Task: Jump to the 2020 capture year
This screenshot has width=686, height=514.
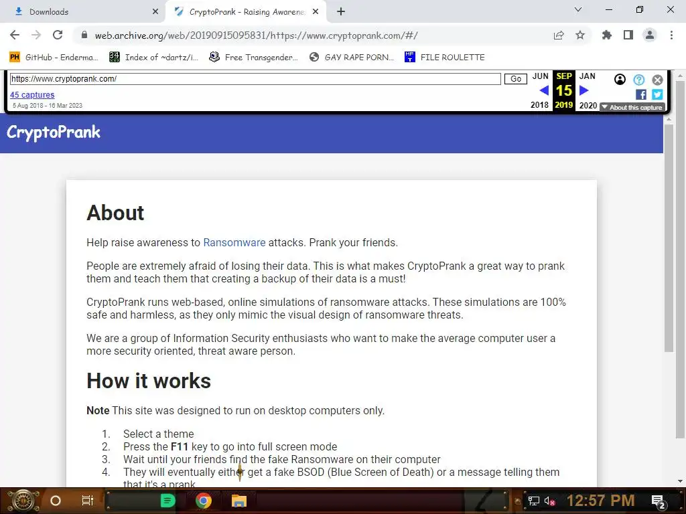Action: [588, 105]
